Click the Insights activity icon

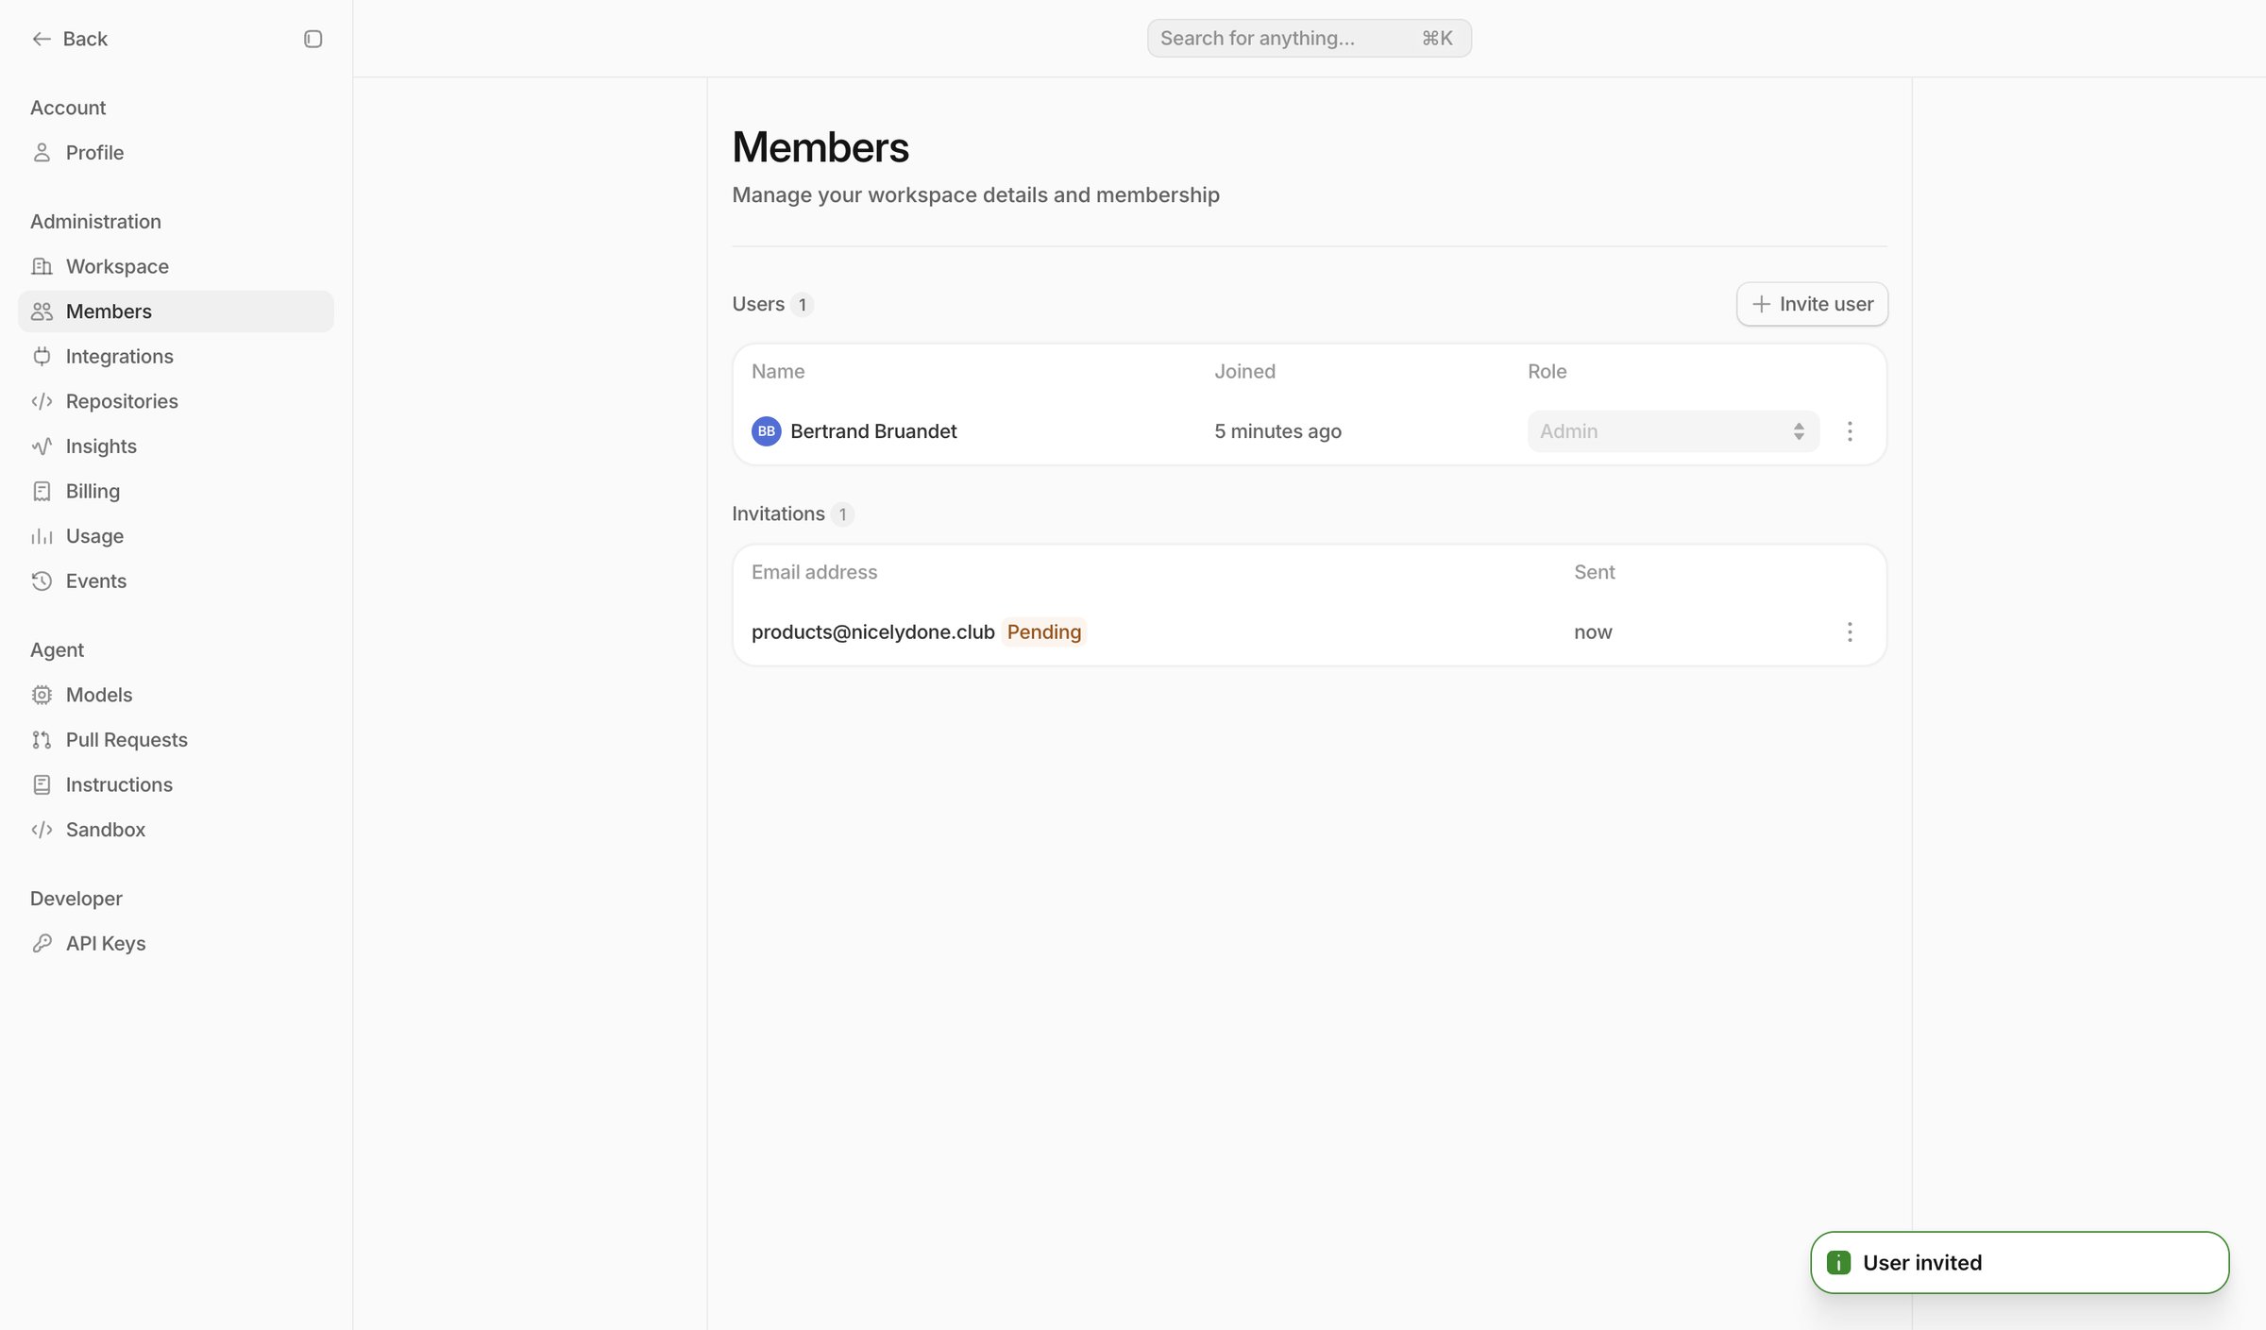click(42, 446)
